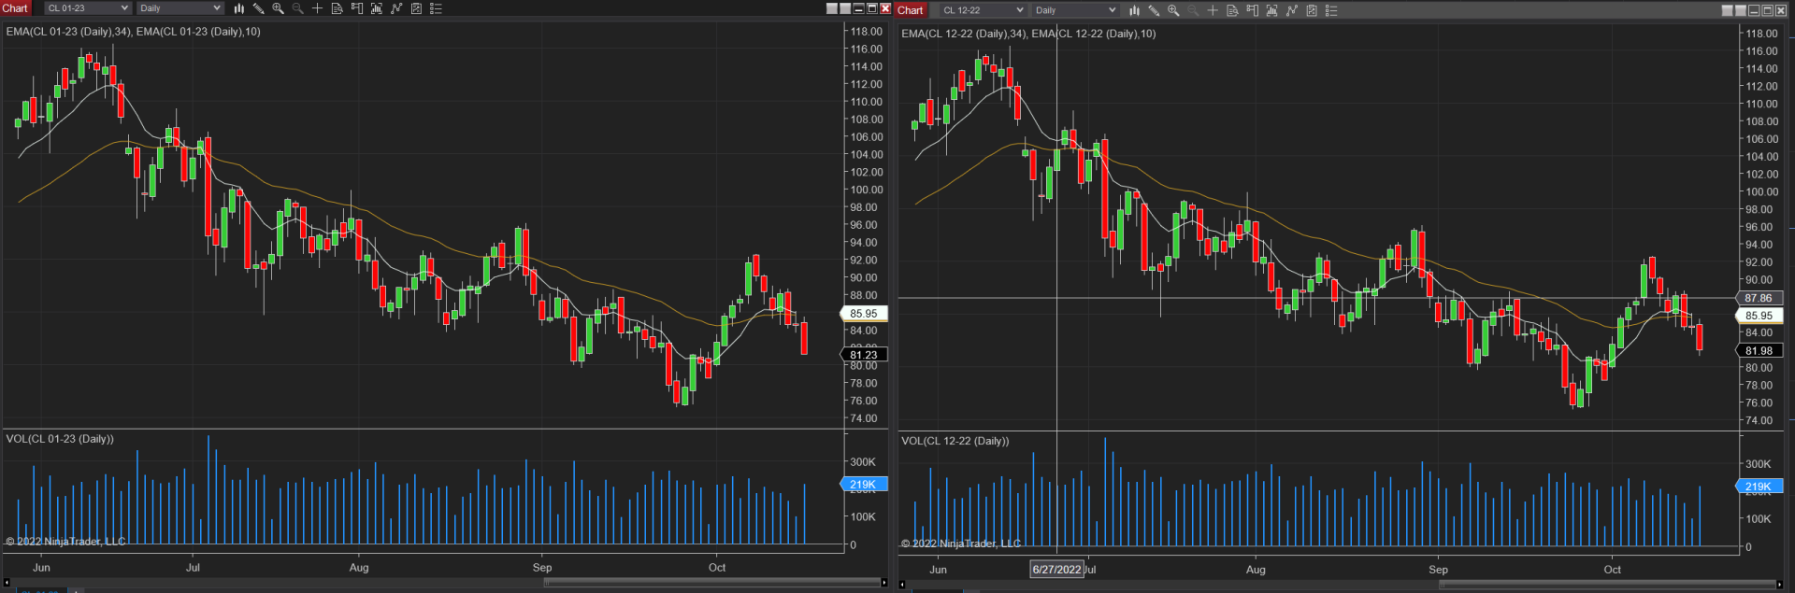The width and height of the screenshot is (1795, 593).
Task: Enable cross hair cursor in CL 01-23 chart
Action: coord(317,8)
